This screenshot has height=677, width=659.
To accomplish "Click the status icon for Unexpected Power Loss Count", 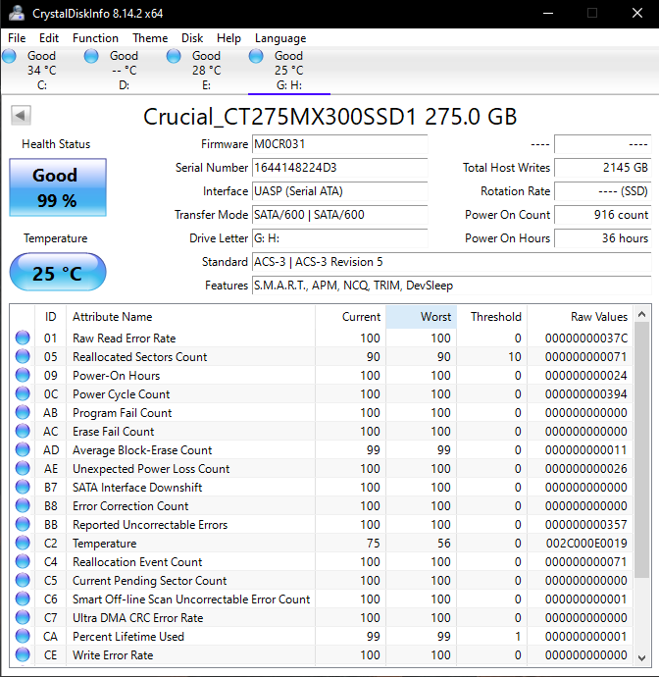I will coord(23,468).
